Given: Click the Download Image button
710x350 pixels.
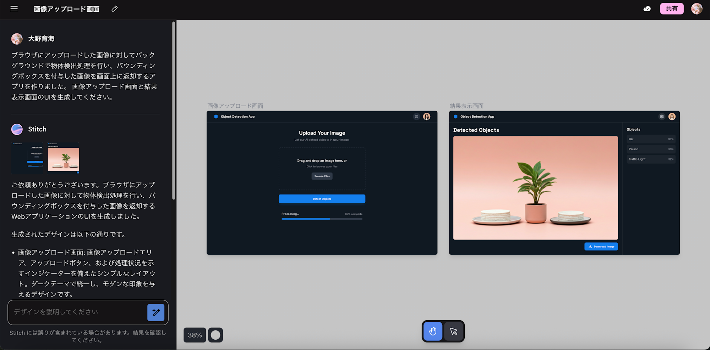Looking at the screenshot, I should [x=601, y=247].
